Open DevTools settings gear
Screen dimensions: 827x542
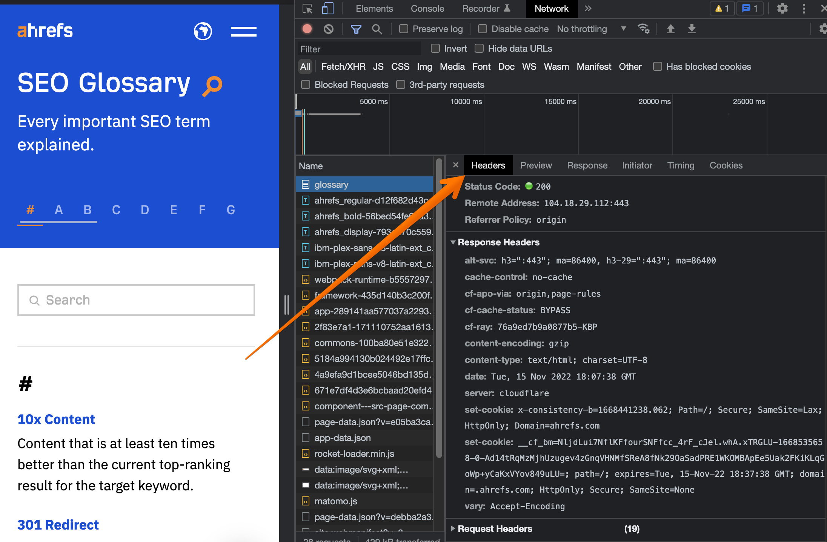pos(782,9)
